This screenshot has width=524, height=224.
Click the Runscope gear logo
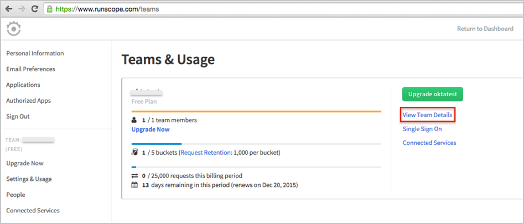[14, 29]
